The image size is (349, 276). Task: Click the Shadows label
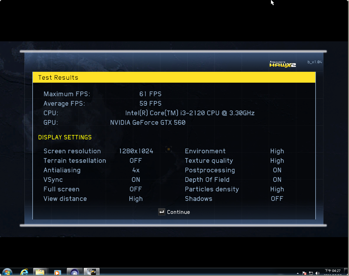[x=199, y=199]
